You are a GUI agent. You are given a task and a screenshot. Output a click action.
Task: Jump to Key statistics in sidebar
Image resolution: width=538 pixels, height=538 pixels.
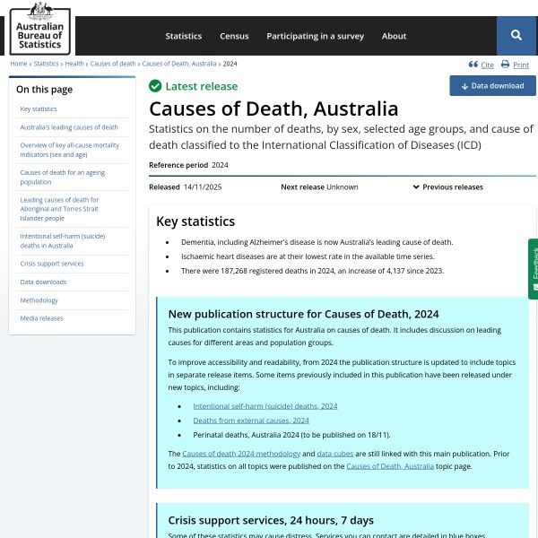coord(39,108)
